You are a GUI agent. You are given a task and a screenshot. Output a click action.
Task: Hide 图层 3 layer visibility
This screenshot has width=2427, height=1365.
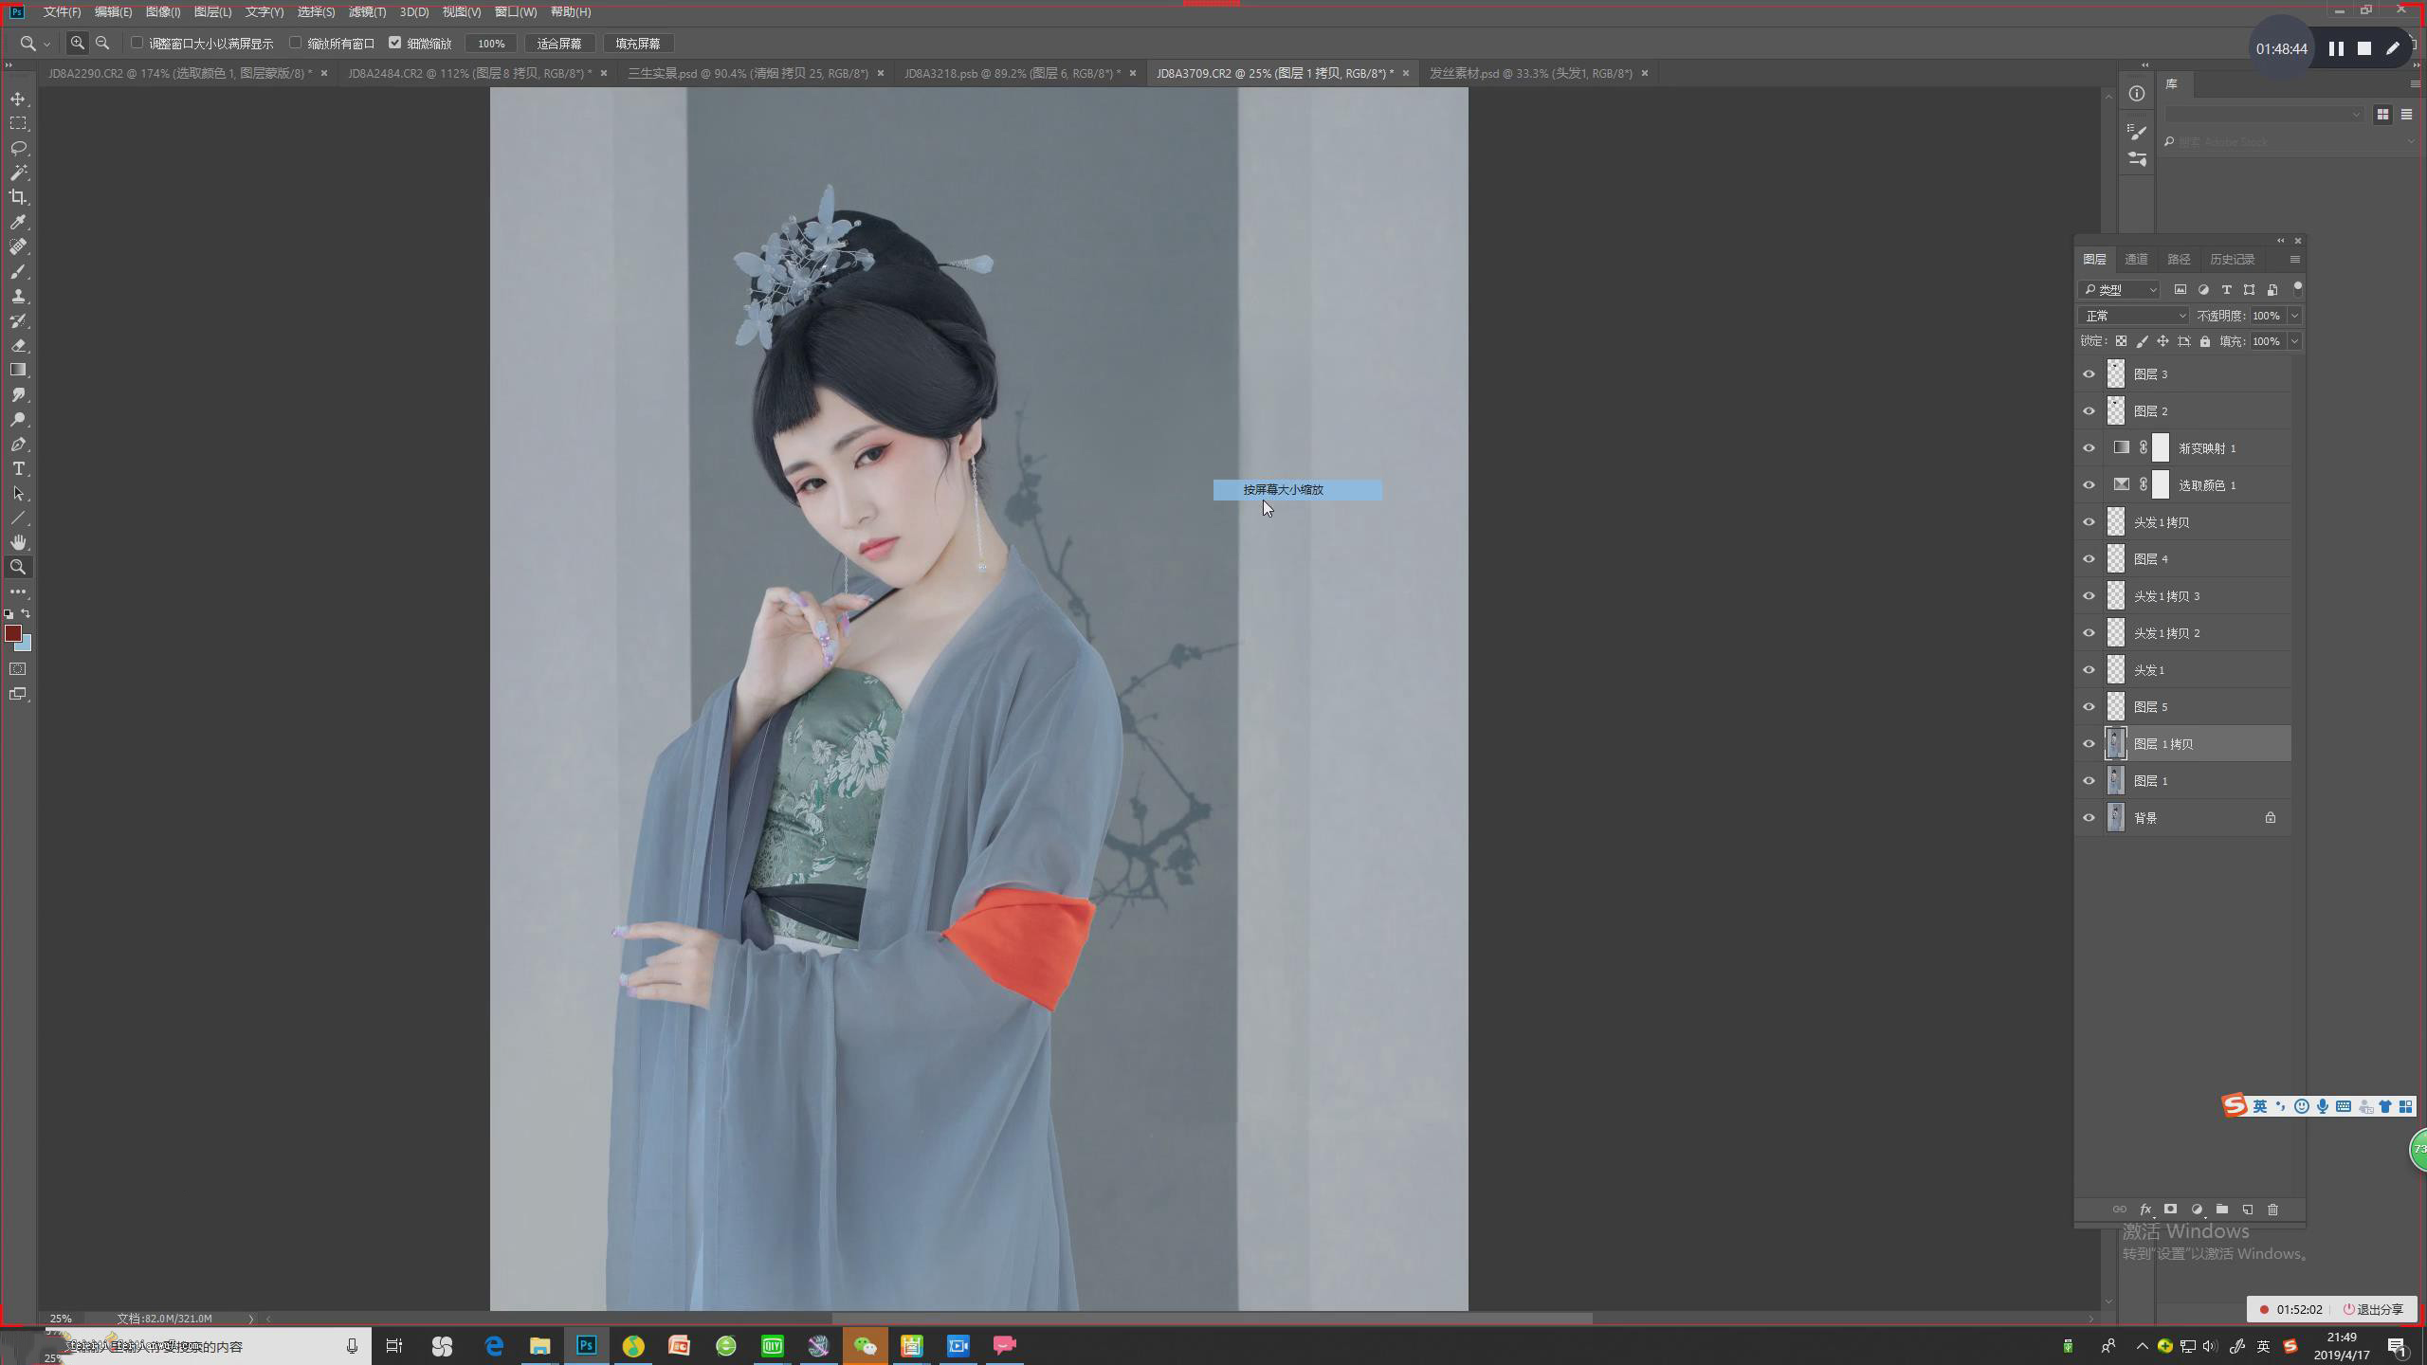2089,374
